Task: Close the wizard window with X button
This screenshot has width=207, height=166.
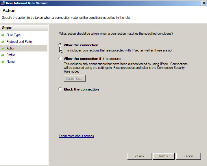Action: (204, 3)
